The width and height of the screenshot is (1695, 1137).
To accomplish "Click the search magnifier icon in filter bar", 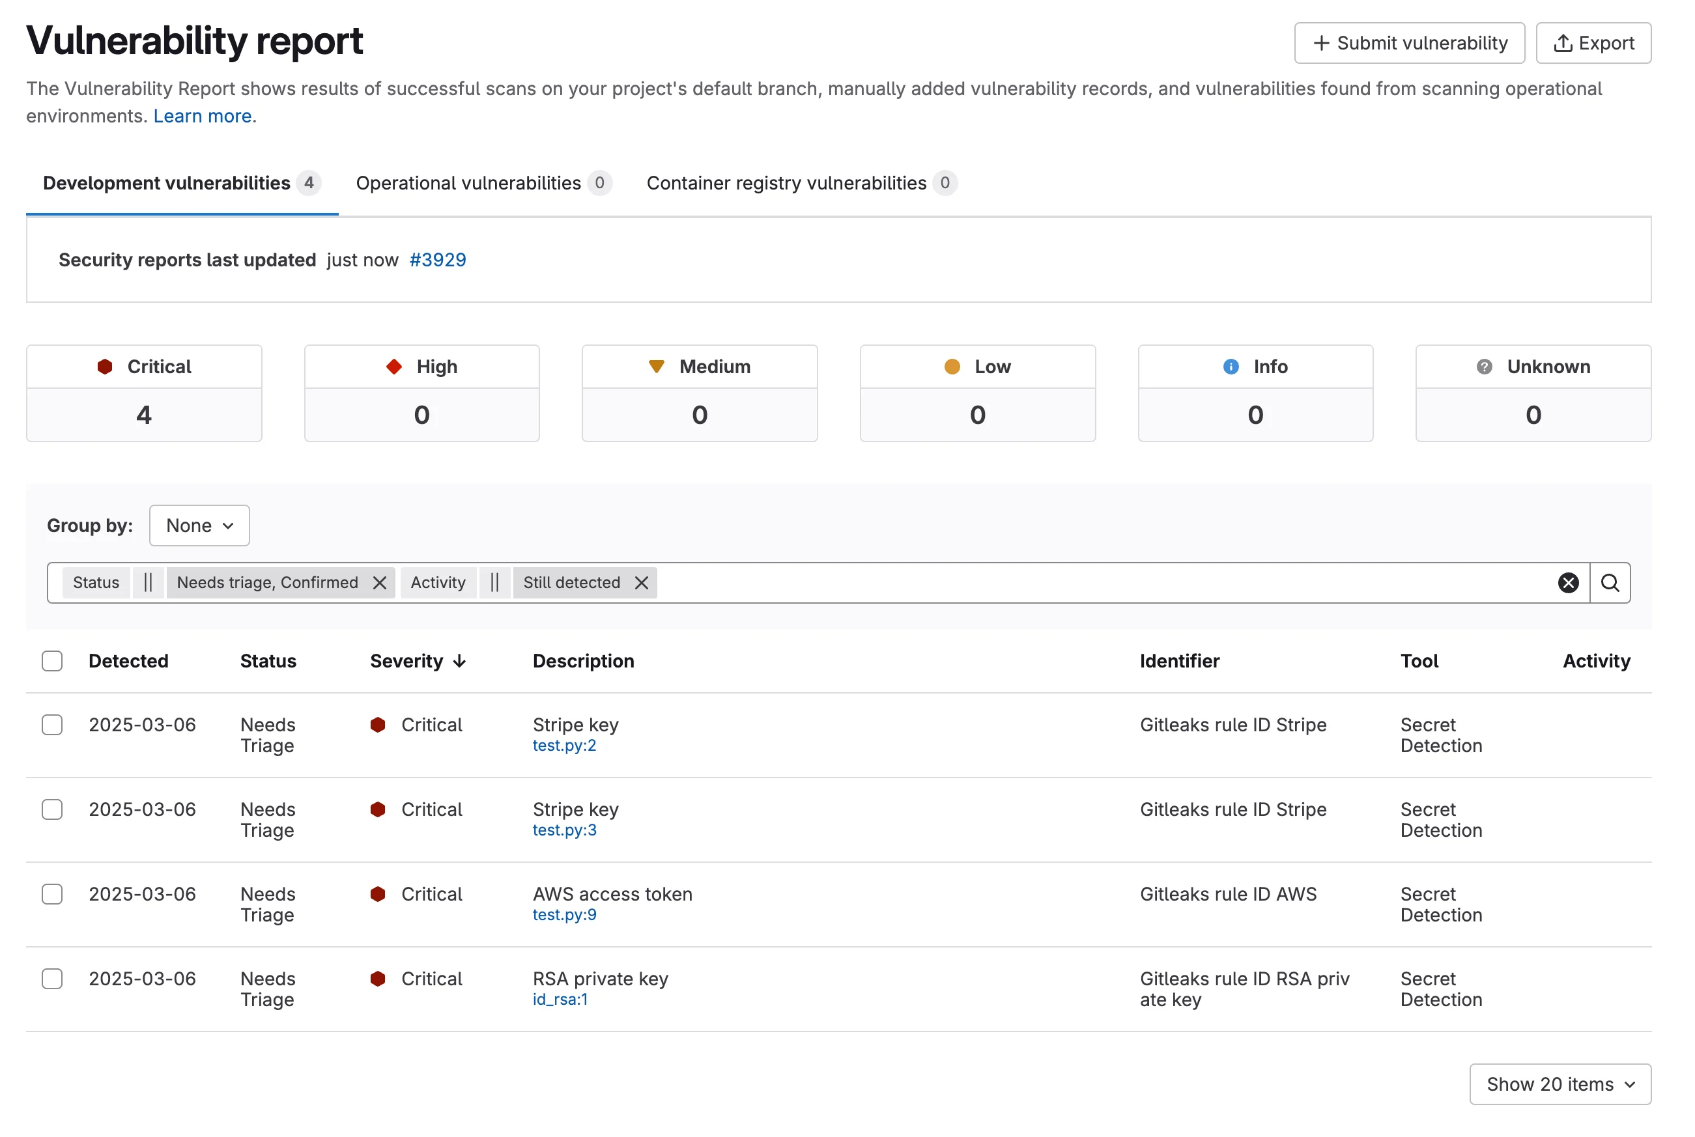I will coord(1610,582).
